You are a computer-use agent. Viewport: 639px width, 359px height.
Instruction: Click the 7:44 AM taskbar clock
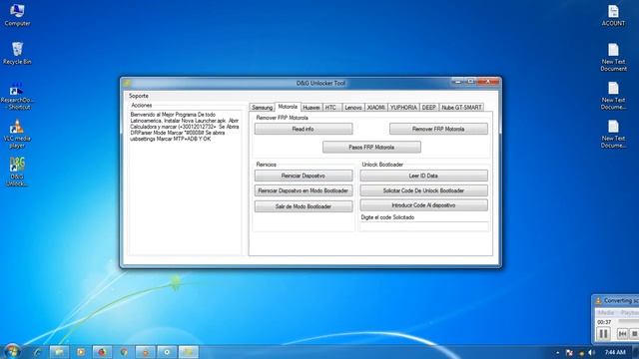[615, 352]
